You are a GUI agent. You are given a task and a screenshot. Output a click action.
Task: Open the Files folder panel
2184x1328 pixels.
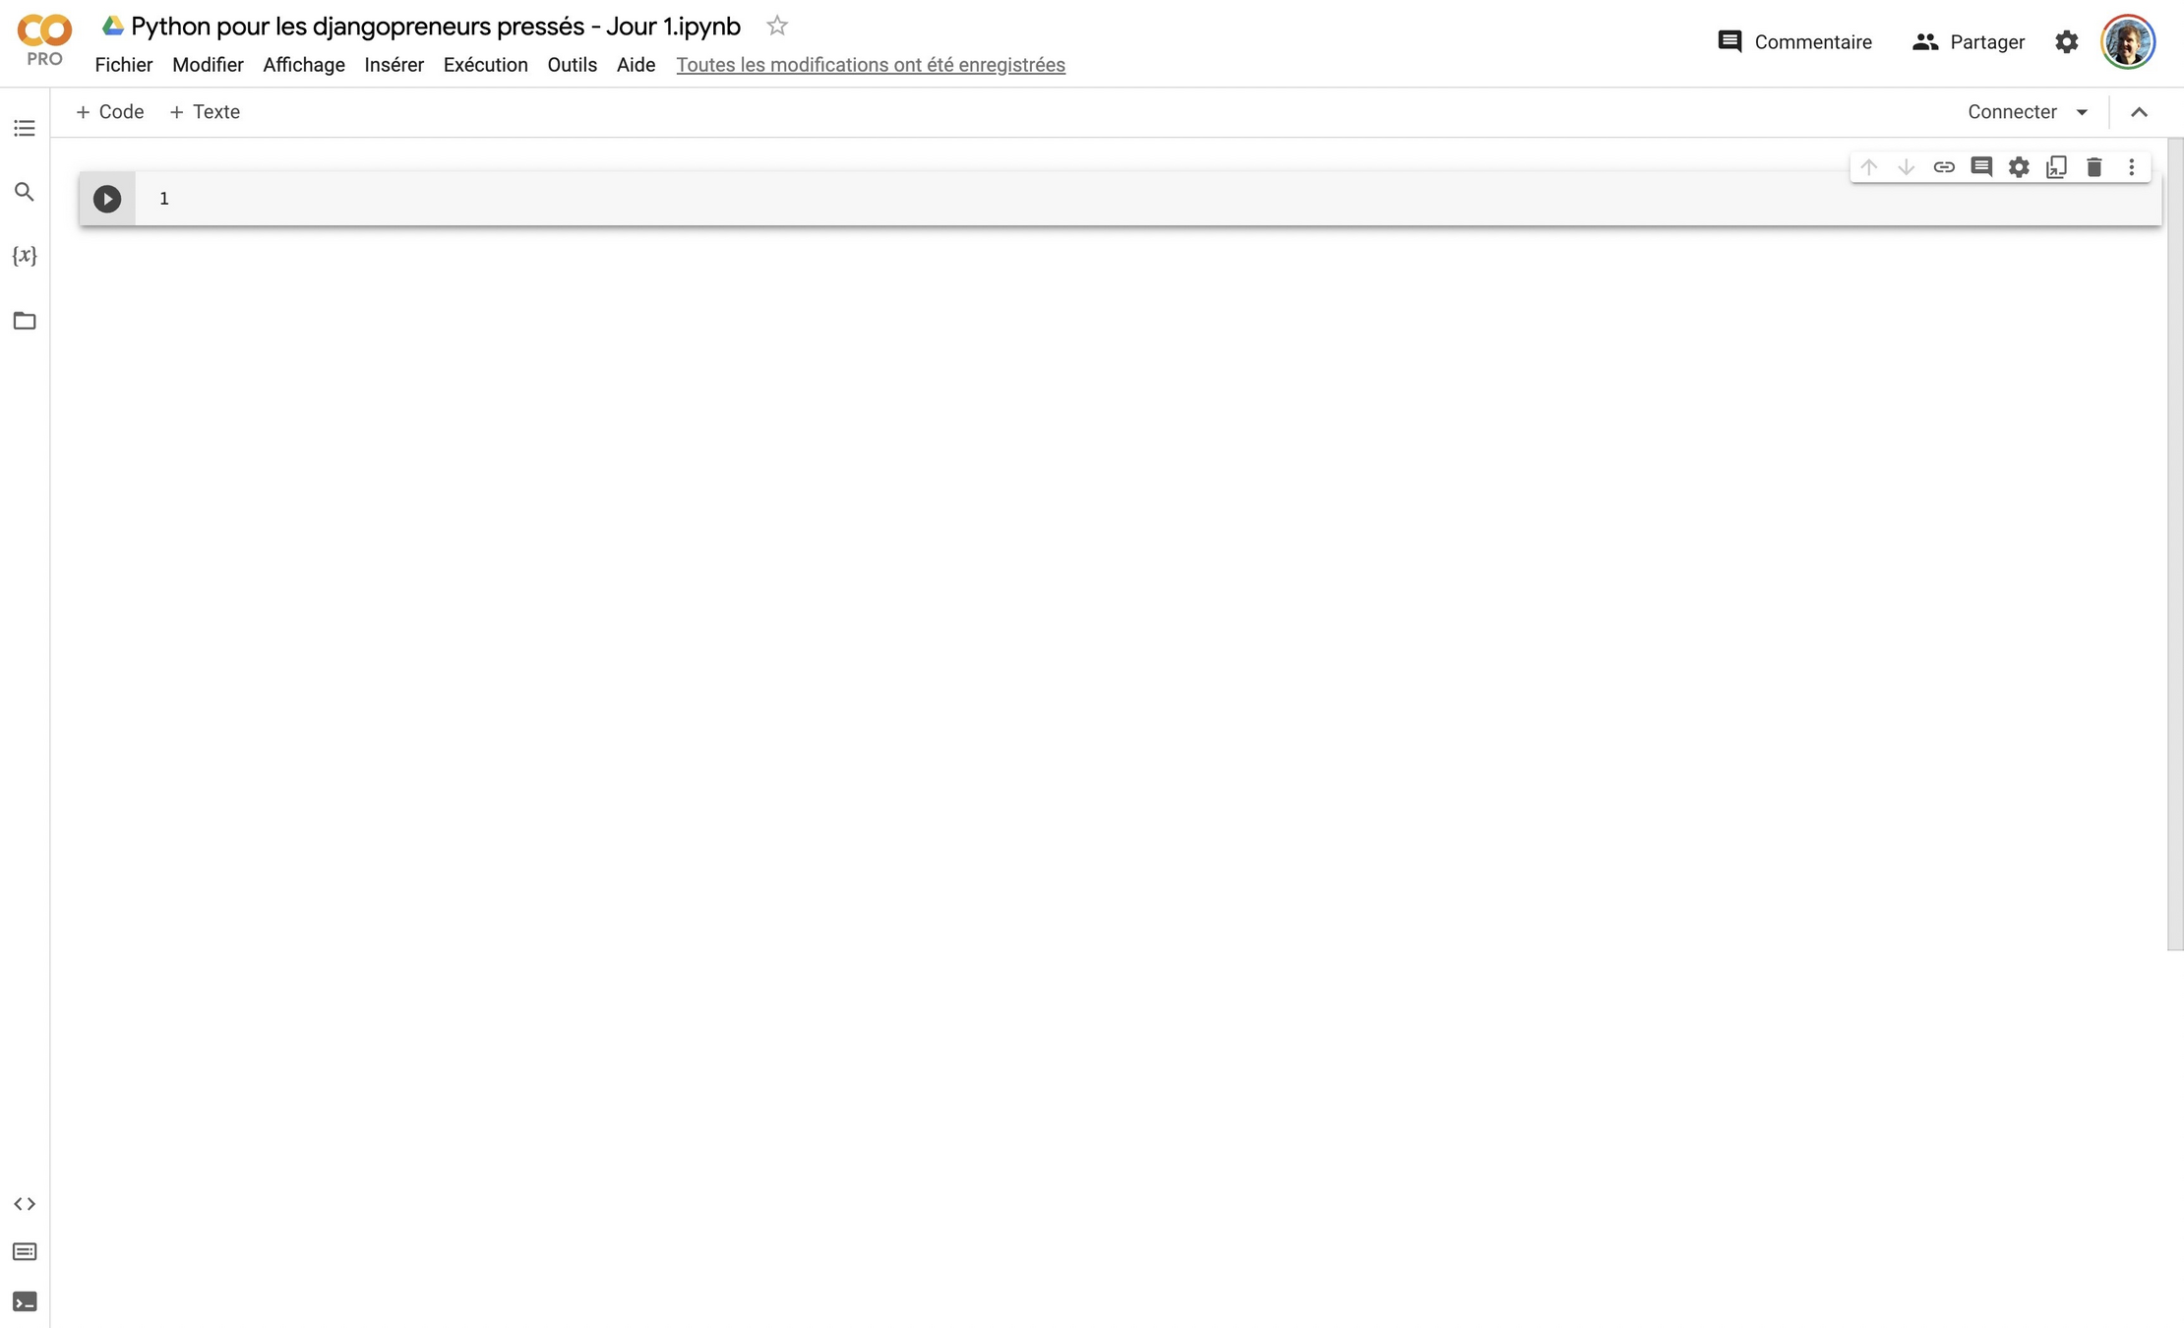coord(25,321)
